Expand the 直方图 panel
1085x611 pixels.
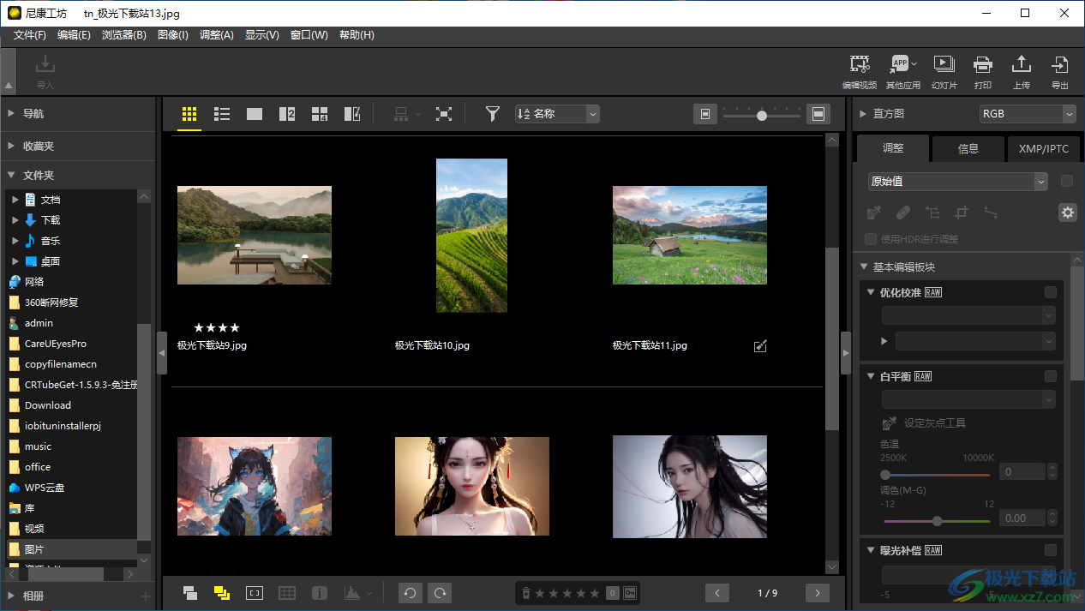(862, 114)
